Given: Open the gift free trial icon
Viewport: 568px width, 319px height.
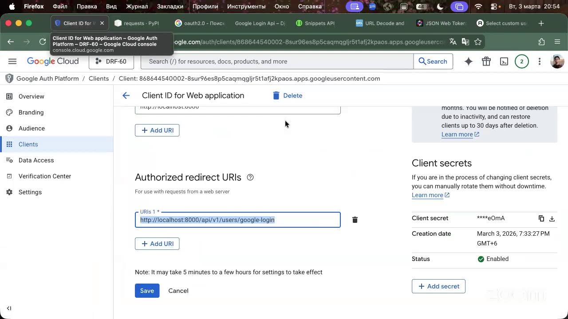Looking at the screenshot, I should coord(486,62).
